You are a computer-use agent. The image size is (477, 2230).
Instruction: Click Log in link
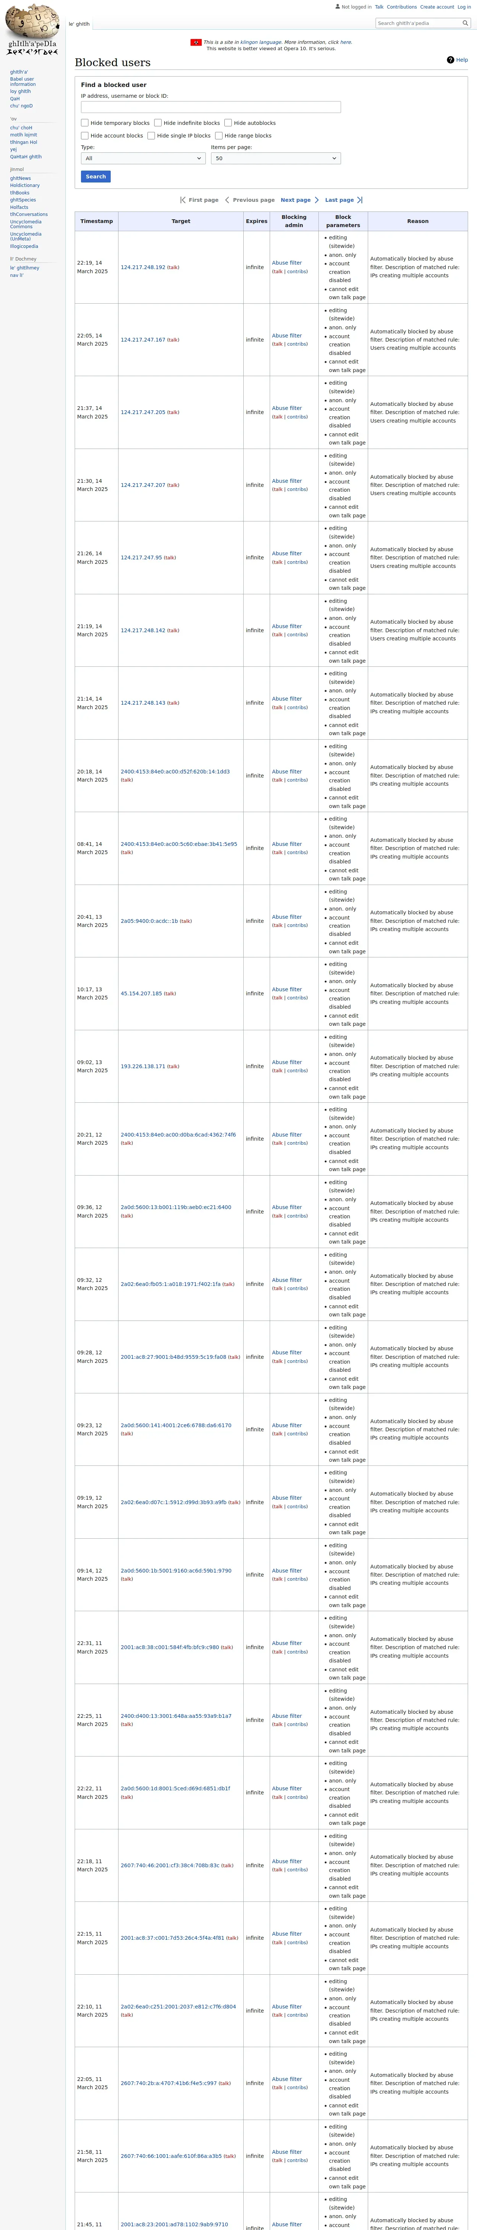pos(464,7)
